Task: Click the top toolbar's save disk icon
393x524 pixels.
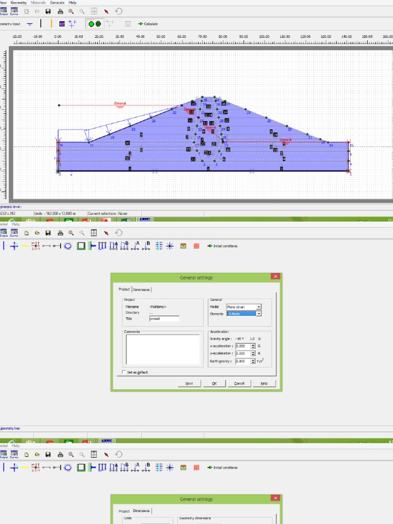Action: point(48,11)
